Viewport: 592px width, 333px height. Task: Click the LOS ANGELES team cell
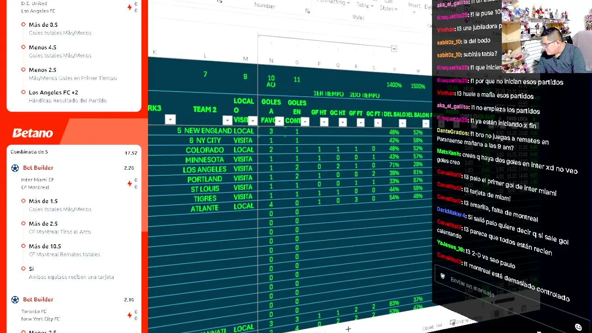click(x=204, y=170)
